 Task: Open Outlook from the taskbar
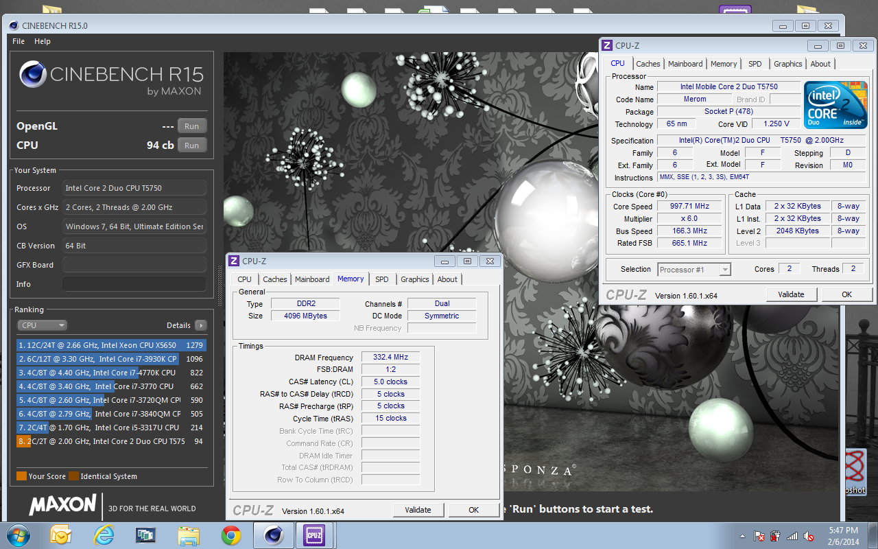click(61, 535)
